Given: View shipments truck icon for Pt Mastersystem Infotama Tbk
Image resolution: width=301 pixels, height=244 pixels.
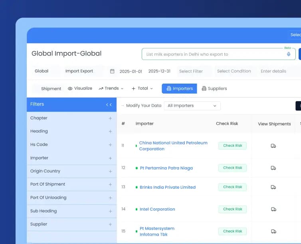Looking at the screenshot, I should 273,231.
